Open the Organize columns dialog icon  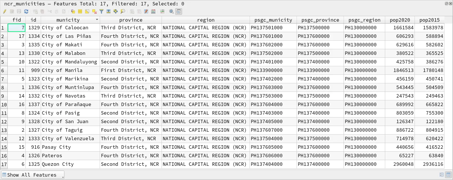point(146,11)
